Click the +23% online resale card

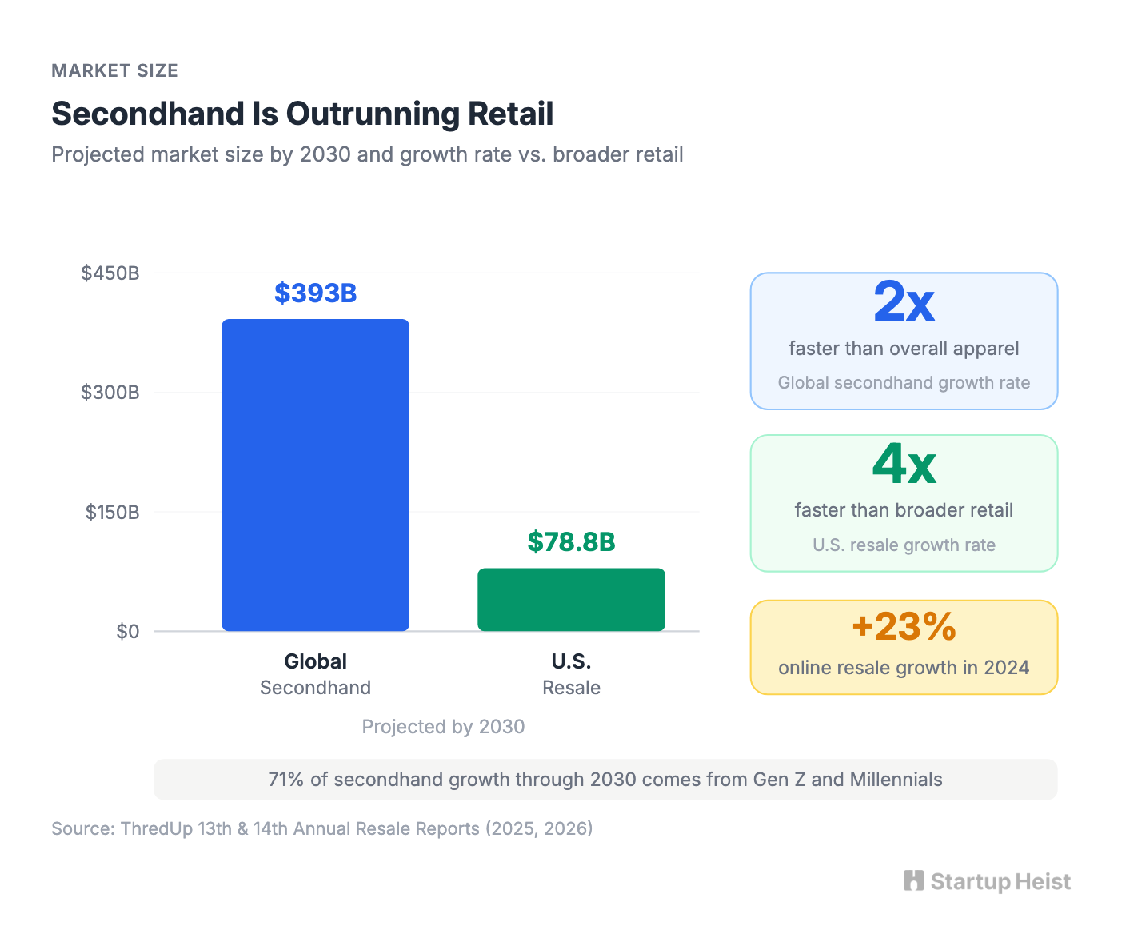(x=904, y=646)
